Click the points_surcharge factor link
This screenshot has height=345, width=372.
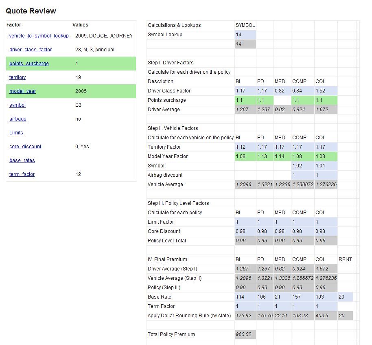29,64
